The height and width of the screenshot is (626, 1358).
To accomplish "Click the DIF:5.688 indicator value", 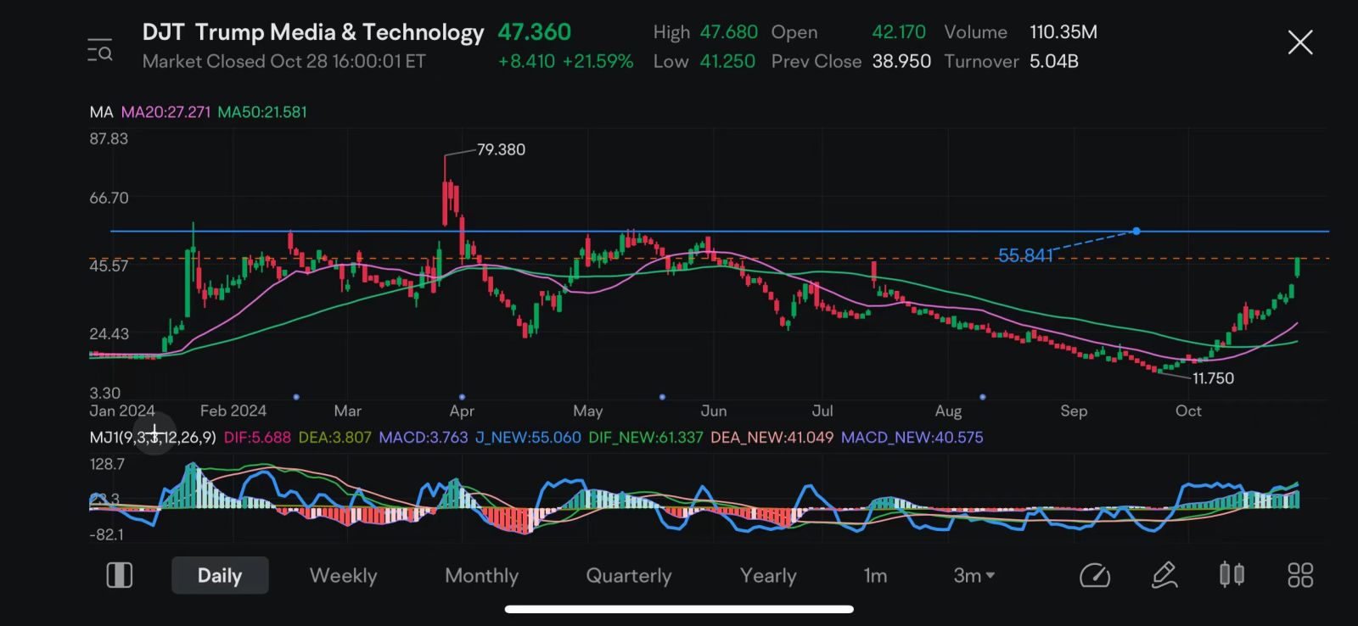I will [257, 438].
